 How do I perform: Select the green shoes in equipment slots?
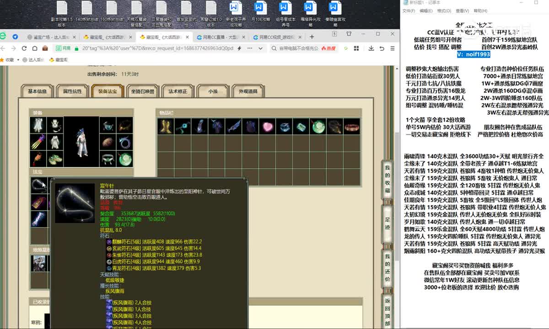click(55, 159)
